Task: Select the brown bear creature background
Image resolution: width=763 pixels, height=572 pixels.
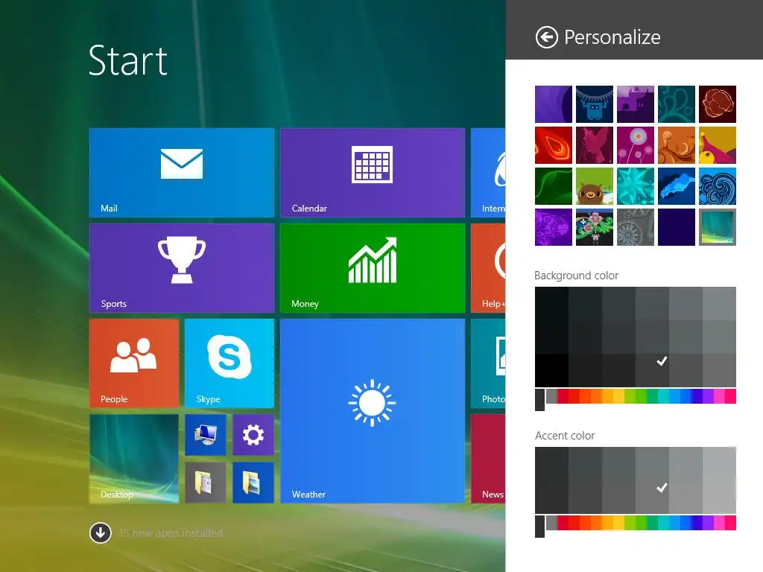Action: [595, 186]
